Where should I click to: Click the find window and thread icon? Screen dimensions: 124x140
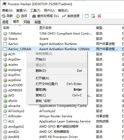click(x=93, y=16)
